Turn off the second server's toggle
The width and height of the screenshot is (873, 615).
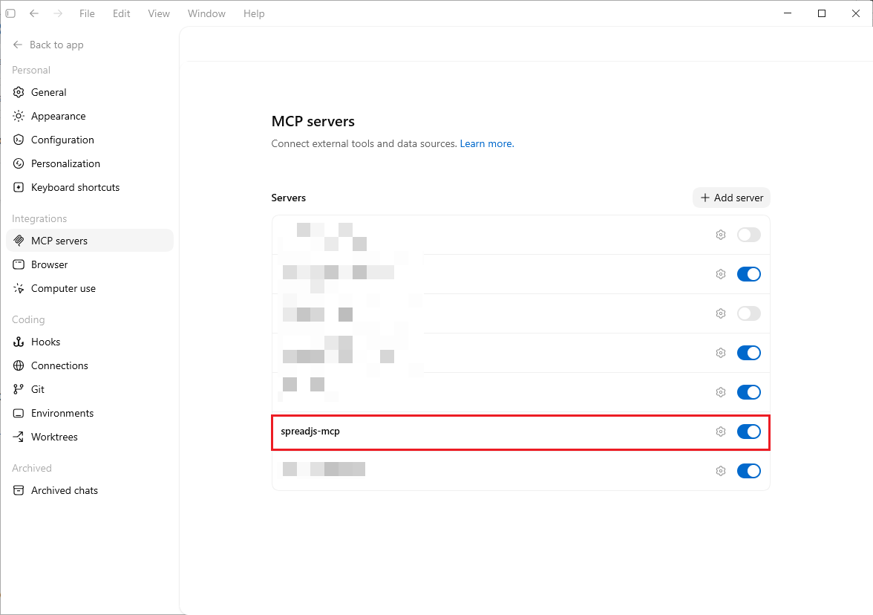pyautogui.click(x=749, y=274)
